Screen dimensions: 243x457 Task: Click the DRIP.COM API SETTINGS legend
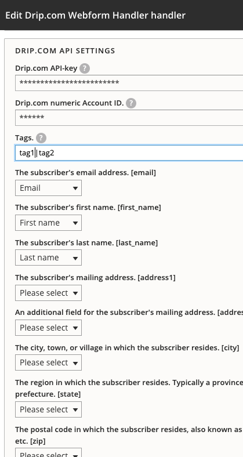[65, 50]
